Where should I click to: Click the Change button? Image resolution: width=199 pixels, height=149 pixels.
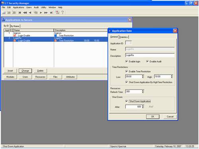tap(25, 71)
